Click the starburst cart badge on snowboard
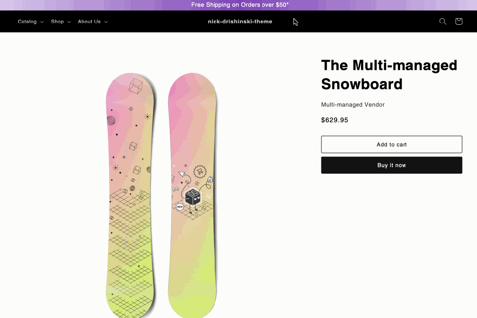The width and height of the screenshot is (477, 318). click(200, 171)
